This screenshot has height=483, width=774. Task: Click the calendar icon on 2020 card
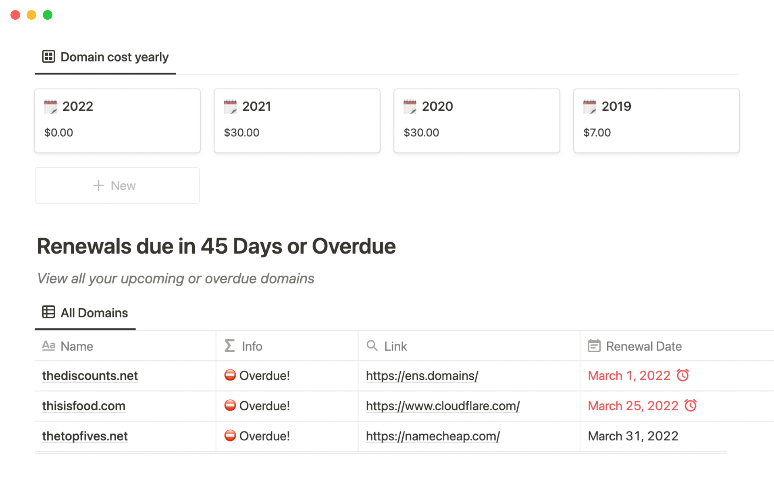coord(410,107)
